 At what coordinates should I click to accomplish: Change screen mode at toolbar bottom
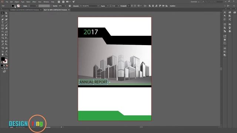pos(4,72)
